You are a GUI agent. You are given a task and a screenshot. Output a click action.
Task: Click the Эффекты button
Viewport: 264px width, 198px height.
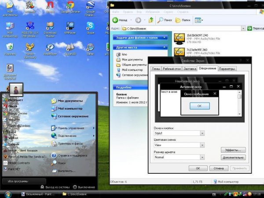pos(233,150)
